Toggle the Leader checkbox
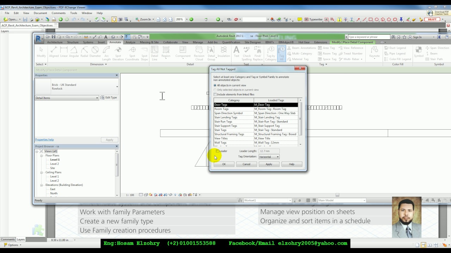Image resolution: width=451 pixels, height=253 pixels. [217, 151]
